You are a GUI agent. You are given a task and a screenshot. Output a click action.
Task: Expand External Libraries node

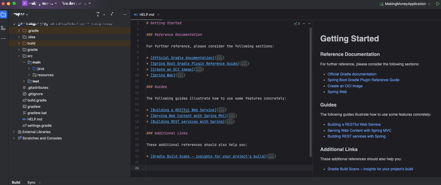point(14,132)
